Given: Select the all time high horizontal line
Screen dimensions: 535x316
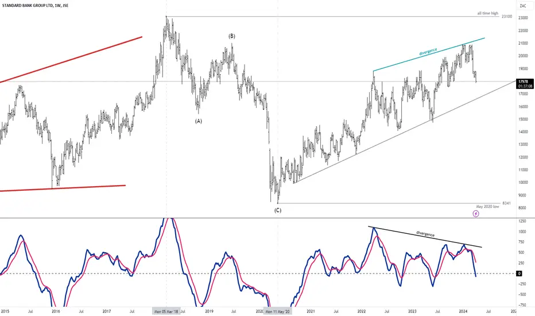Looking at the screenshot, I should tap(333, 17).
